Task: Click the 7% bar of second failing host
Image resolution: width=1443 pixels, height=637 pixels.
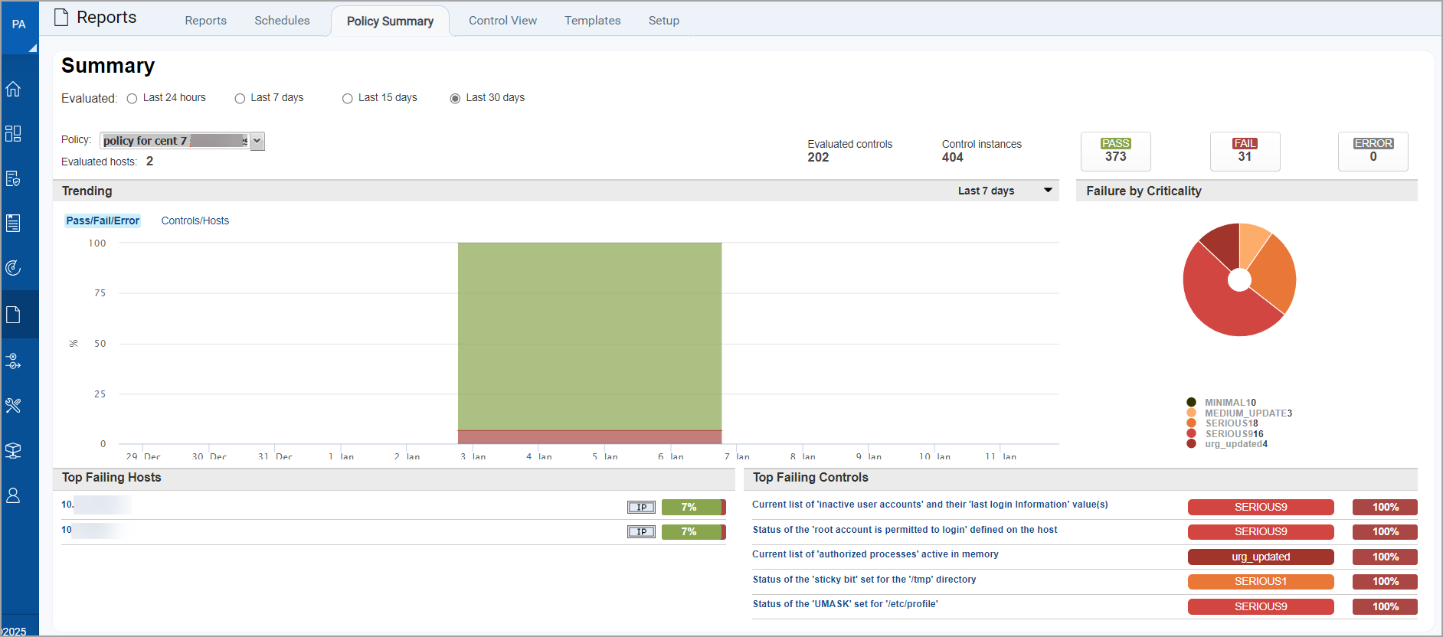Action: tap(693, 531)
